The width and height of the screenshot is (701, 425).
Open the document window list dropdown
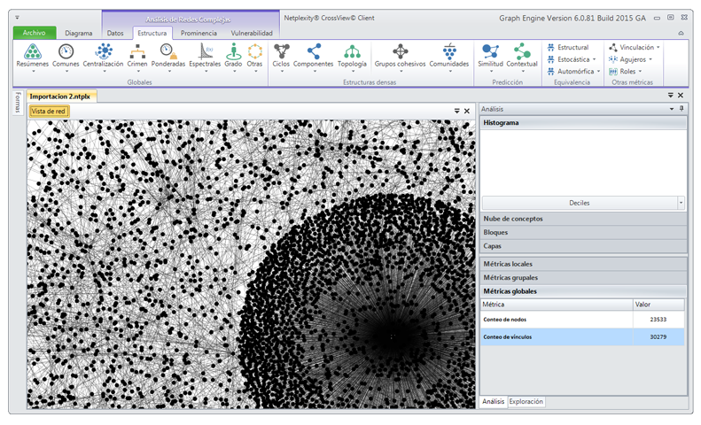[671, 95]
